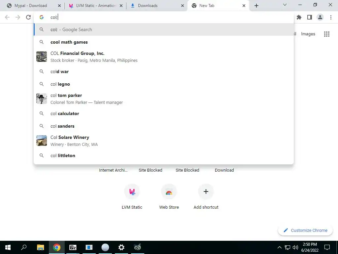
Task: Click the Customize Chrome button
Action: [x=305, y=230]
